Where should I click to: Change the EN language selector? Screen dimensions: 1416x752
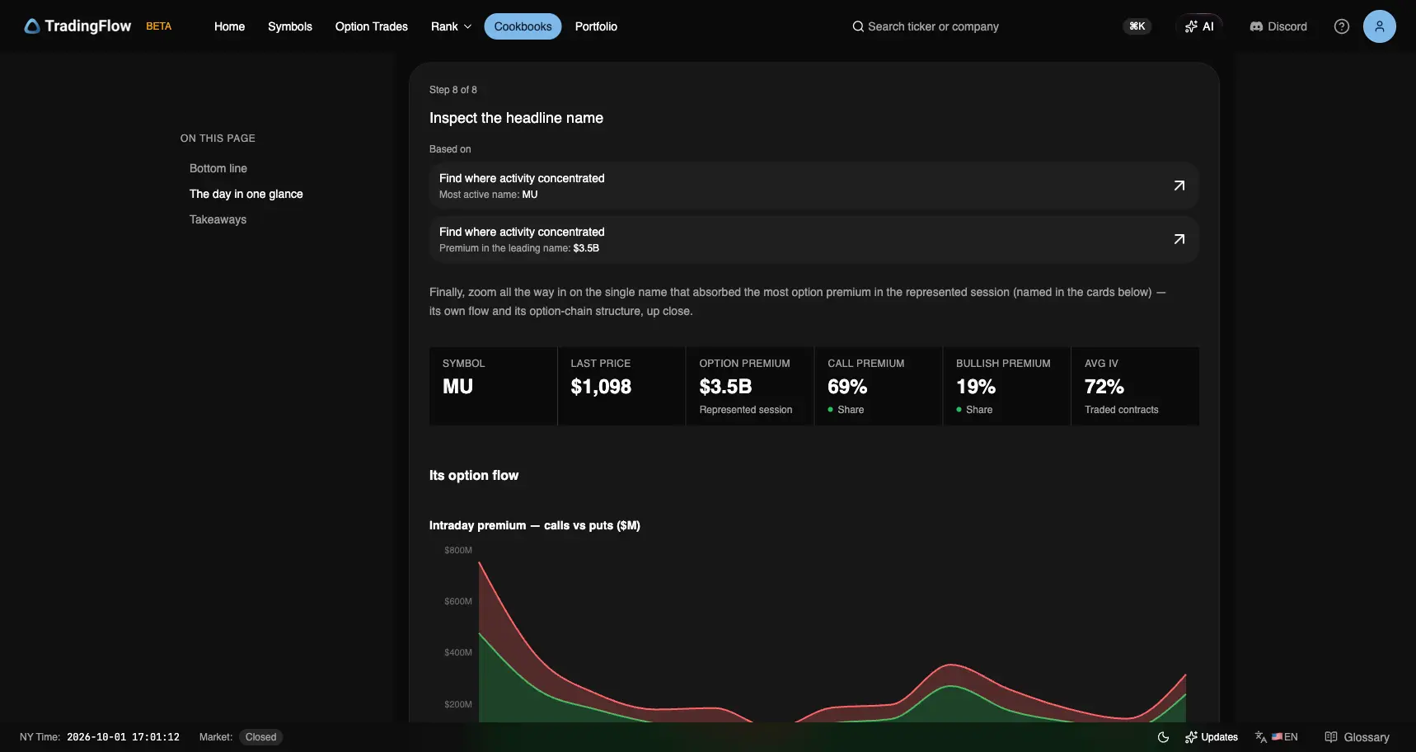pyautogui.click(x=1277, y=737)
